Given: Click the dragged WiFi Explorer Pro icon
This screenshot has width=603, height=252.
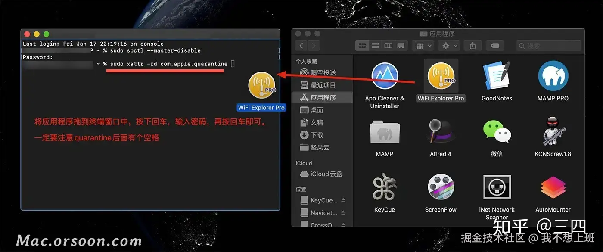Looking at the screenshot, I should (x=262, y=85).
